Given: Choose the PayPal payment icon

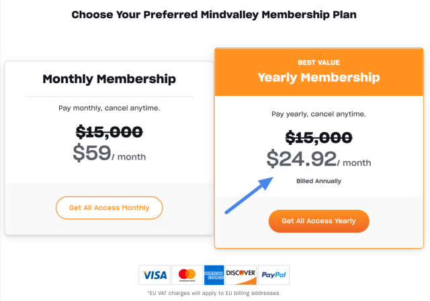Looking at the screenshot, I should point(273,275).
